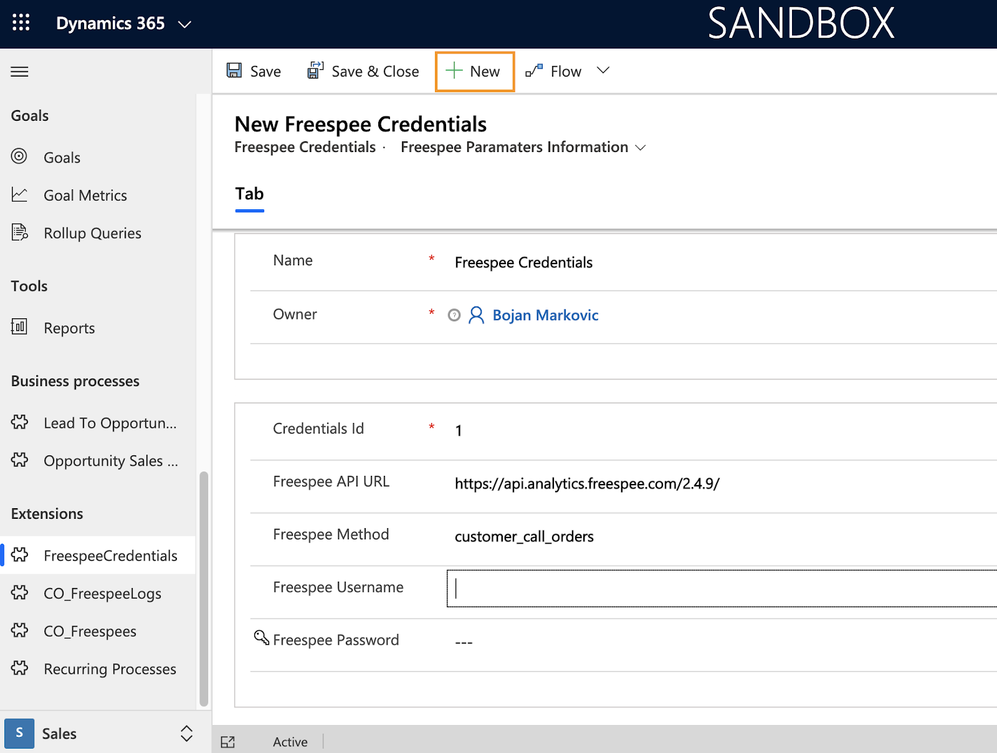Click the Save & Close icon
The height and width of the screenshot is (753, 997).
tap(315, 70)
